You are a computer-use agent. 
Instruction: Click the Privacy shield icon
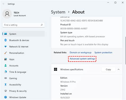click(6, 91)
